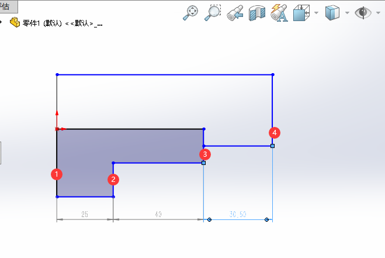
Task: Select the 30.50 dimension value
Action: coord(238,214)
